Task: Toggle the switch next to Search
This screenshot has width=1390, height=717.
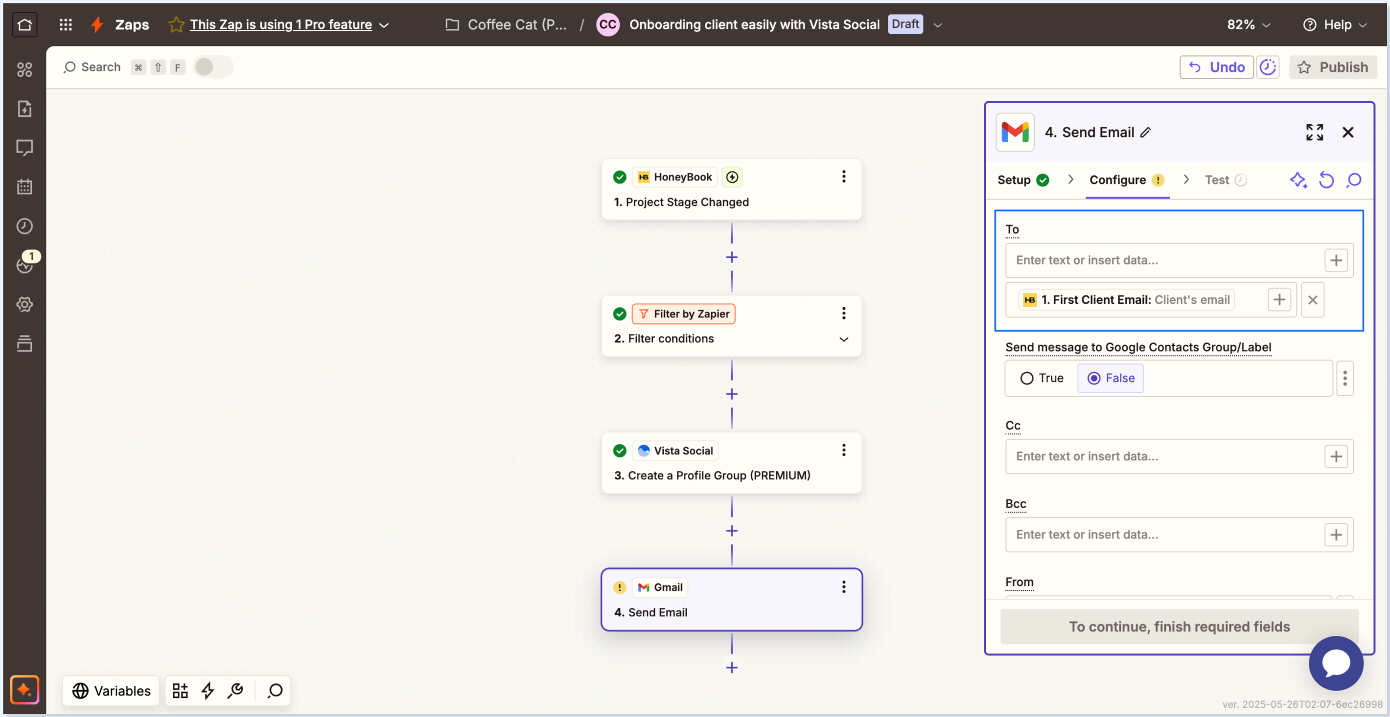Action: tap(212, 67)
